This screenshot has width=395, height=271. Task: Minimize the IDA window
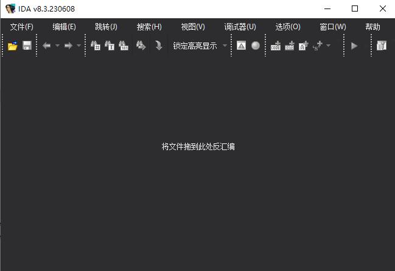pyautogui.click(x=327, y=9)
